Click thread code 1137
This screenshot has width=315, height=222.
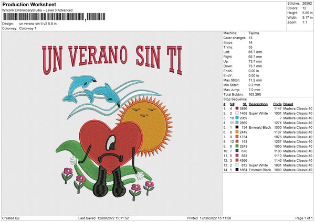(278, 132)
